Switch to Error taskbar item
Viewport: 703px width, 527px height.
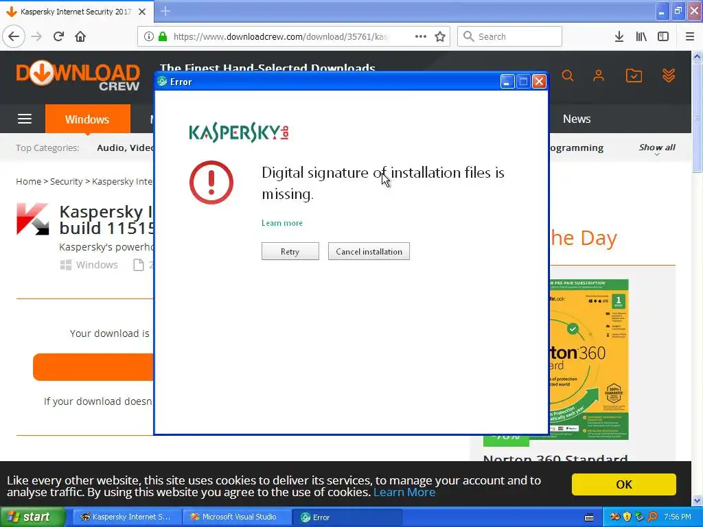click(x=347, y=517)
